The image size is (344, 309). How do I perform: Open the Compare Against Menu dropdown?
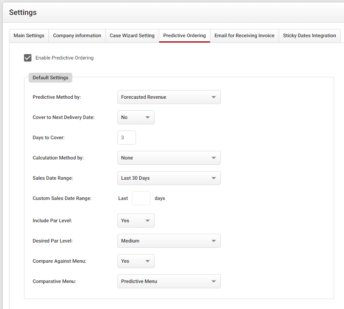136,261
